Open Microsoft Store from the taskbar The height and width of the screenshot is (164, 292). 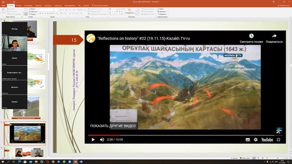pos(25,162)
